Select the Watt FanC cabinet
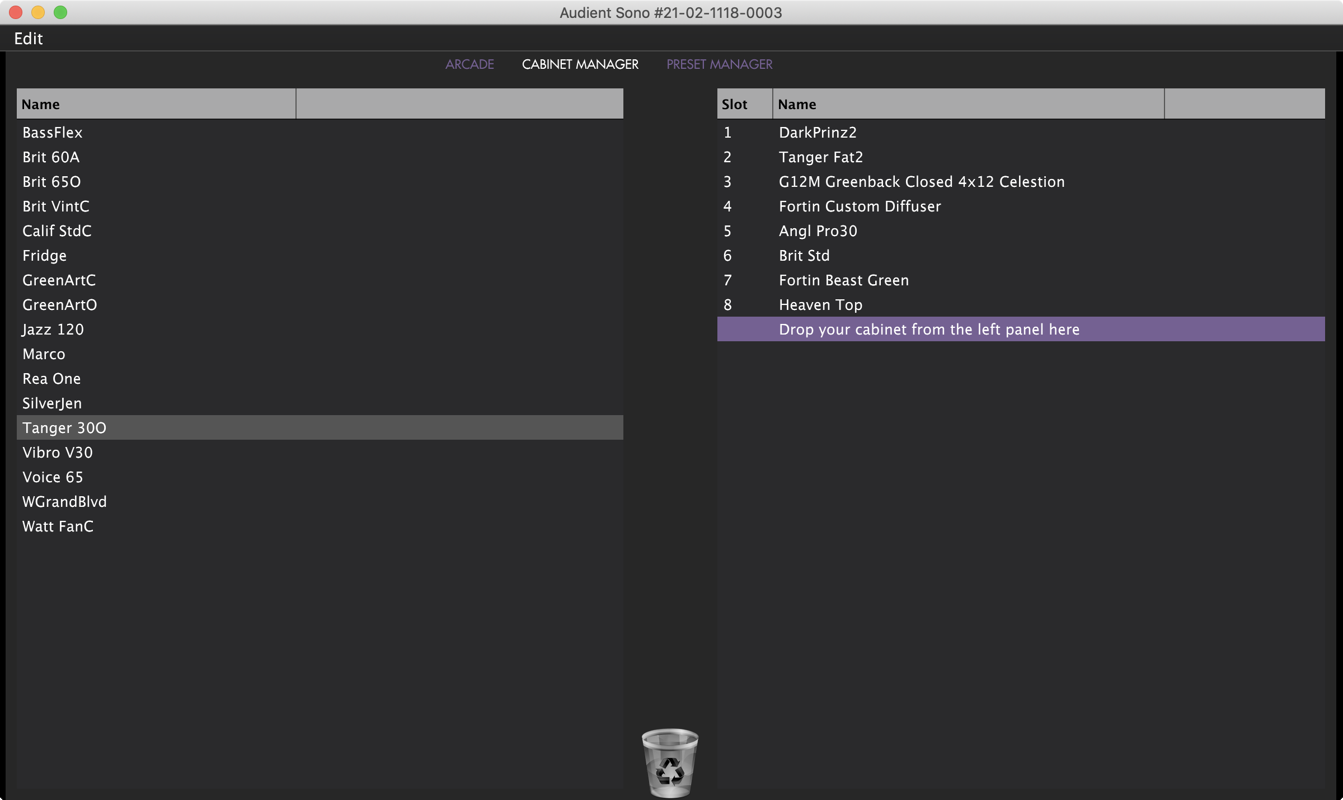This screenshot has height=800, width=1343. click(320, 526)
